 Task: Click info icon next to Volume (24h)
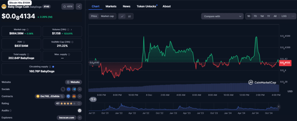click(x=68, y=30)
